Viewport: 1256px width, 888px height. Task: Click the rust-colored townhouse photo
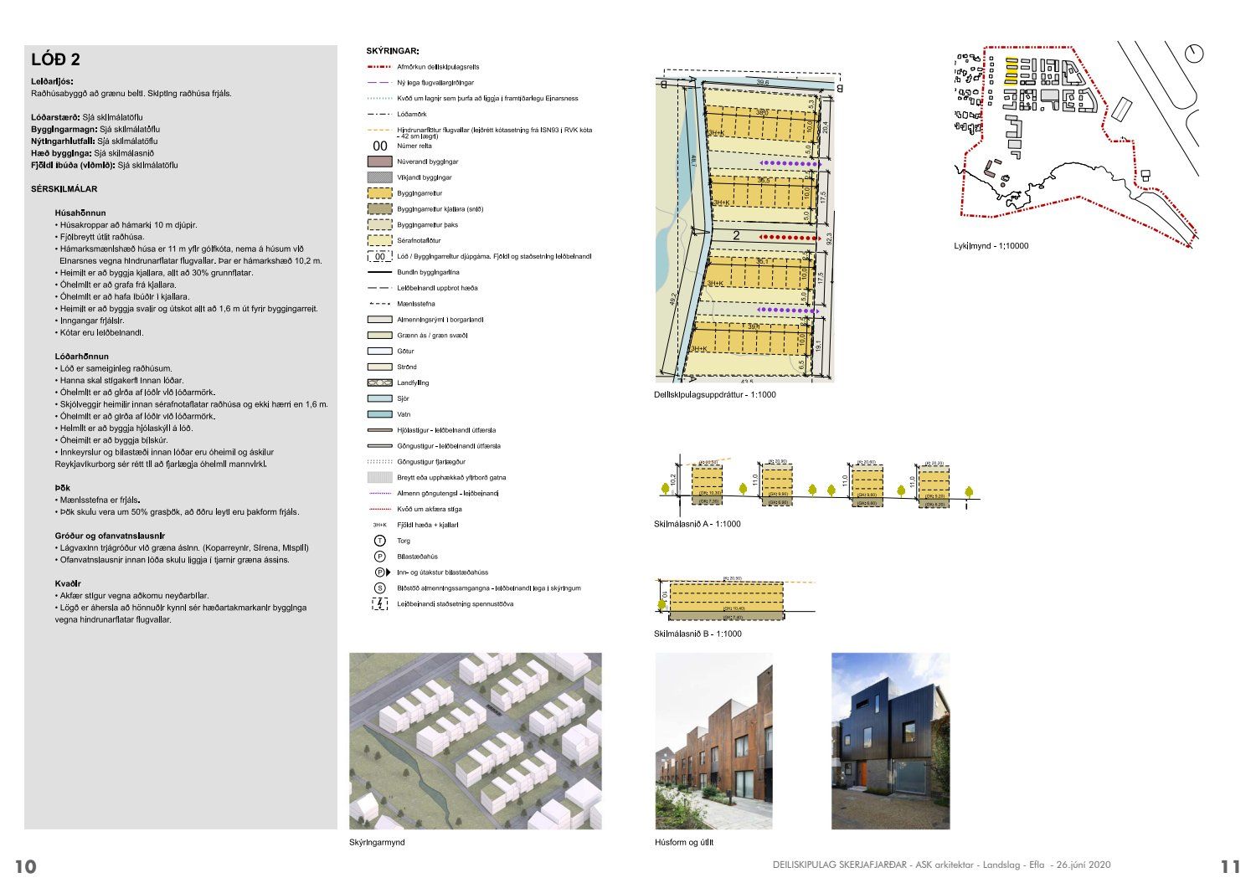(x=713, y=741)
